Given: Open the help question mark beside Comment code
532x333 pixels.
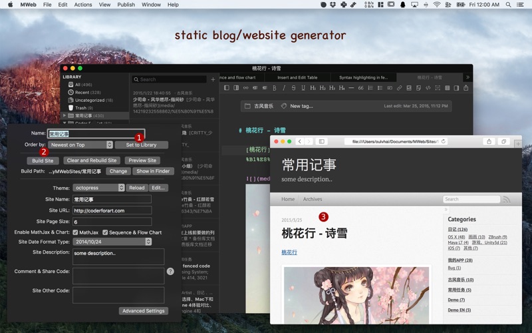Looking at the screenshot, I should (170, 272).
